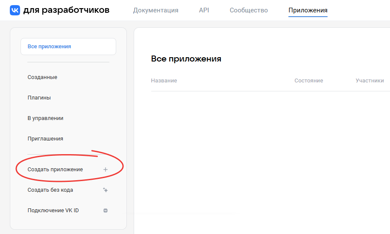The width and height of the screenshot is (390, 234).
Task: Select the Приложения tab
Action: (308, 10)
